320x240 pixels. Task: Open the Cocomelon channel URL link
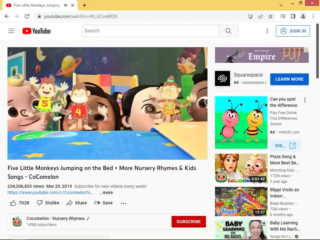[x=51, y=192]
